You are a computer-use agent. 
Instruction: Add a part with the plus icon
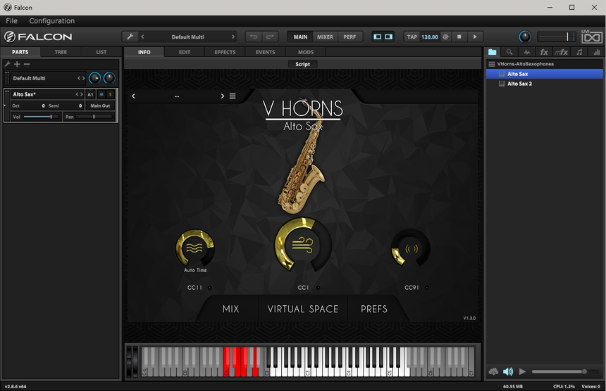[x=17, y=64]
